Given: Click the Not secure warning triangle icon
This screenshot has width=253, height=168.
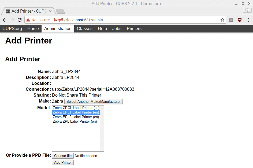Looking at the screenshot, I should (28, 20).
